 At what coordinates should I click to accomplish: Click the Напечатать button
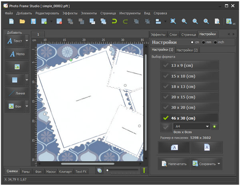tap(174, 164)
